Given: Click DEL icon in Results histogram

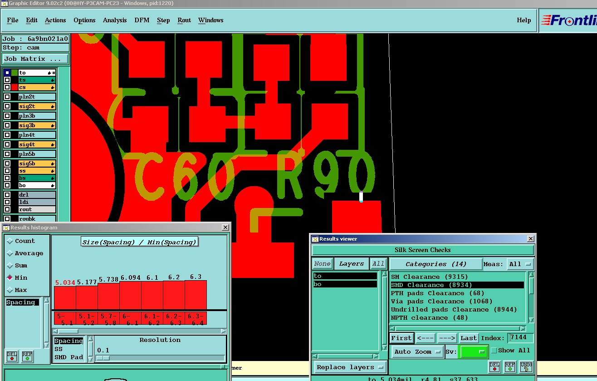Looking at the screenshot, I should click(x=12, y=356).
